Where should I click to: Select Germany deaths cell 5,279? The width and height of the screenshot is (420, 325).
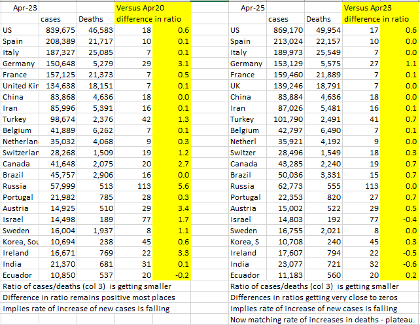tap(96, 64)
